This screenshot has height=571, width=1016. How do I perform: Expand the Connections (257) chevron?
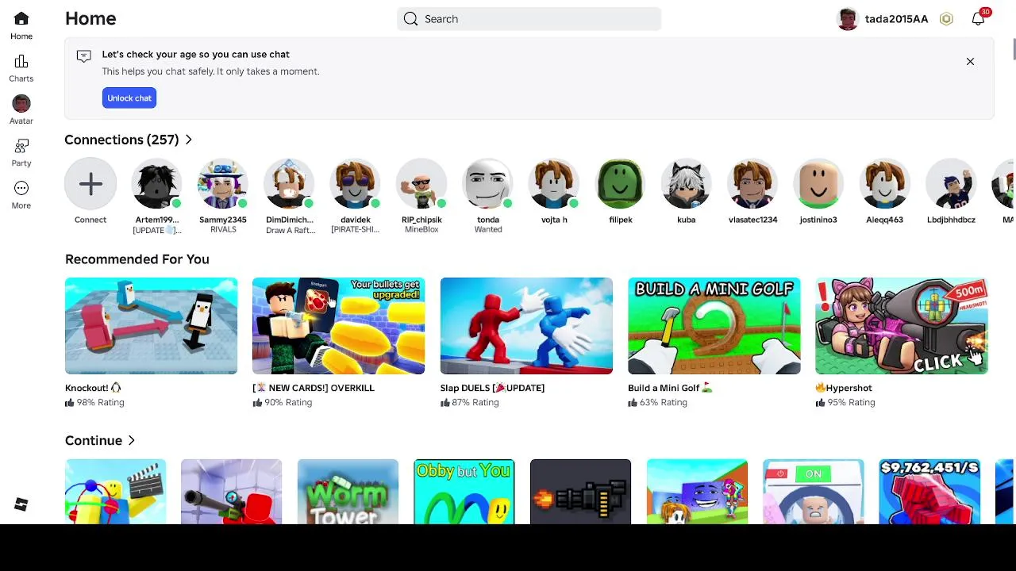(x=188, y=140)
